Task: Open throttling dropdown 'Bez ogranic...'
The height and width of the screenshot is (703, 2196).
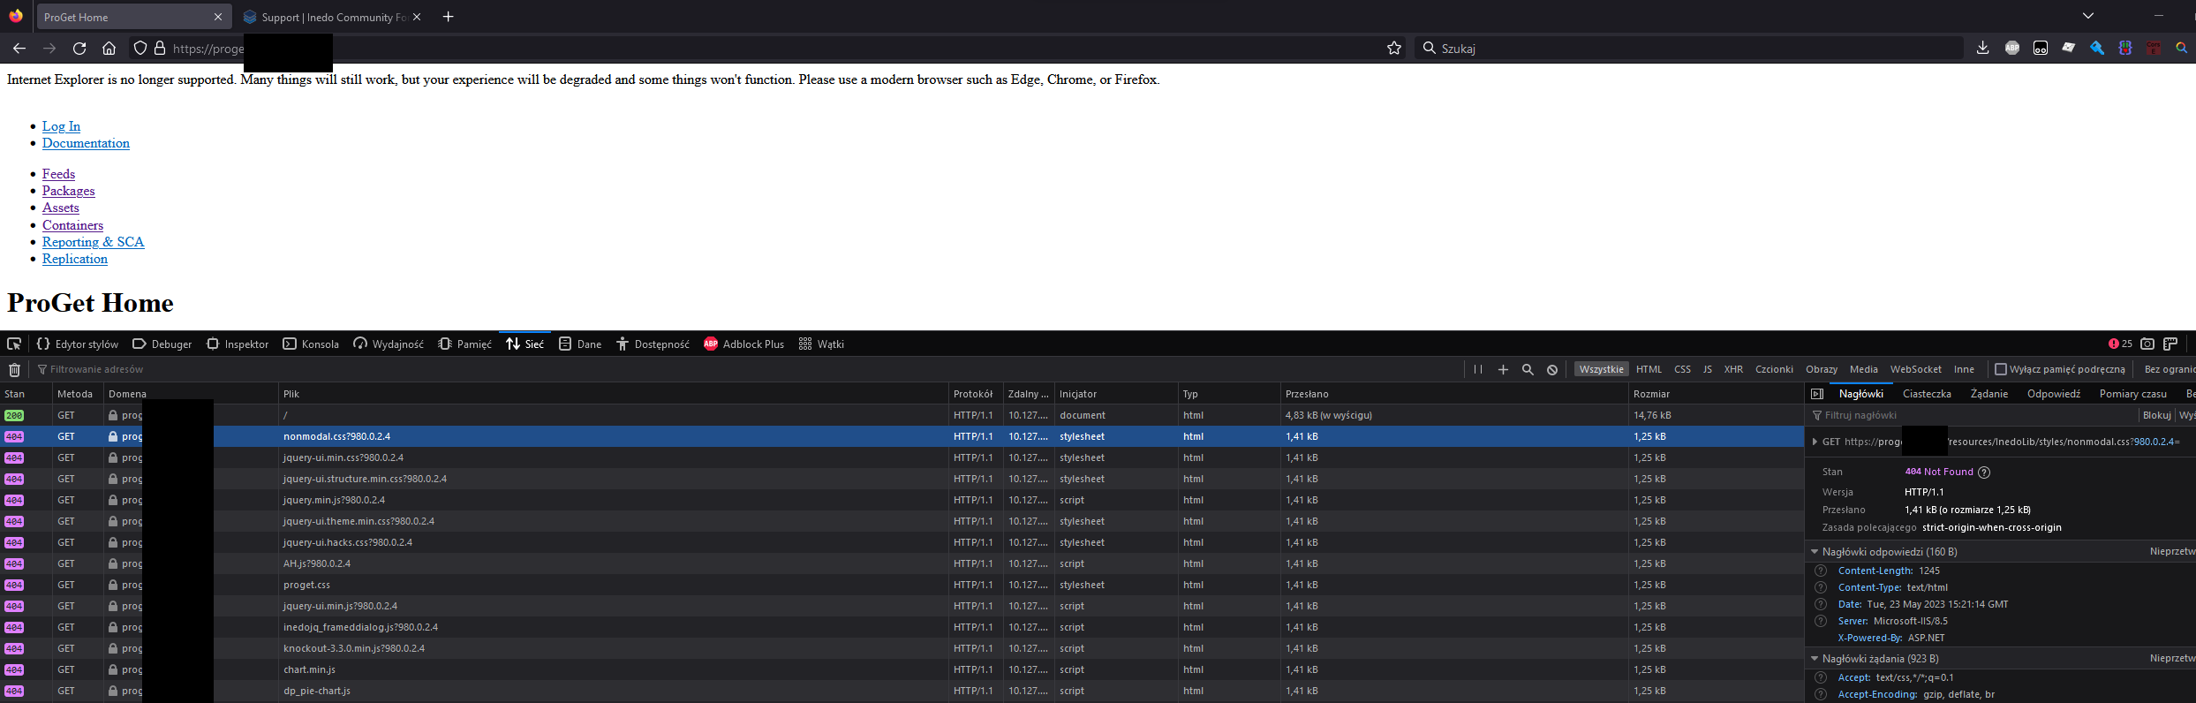Action: click(2168, 369)
